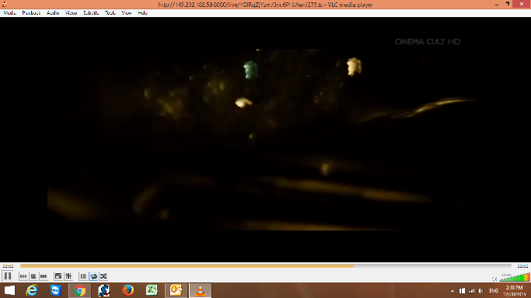Seek within the orange progress bar

coord(266,266)
